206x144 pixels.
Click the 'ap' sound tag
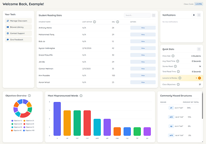coord(171,126)
